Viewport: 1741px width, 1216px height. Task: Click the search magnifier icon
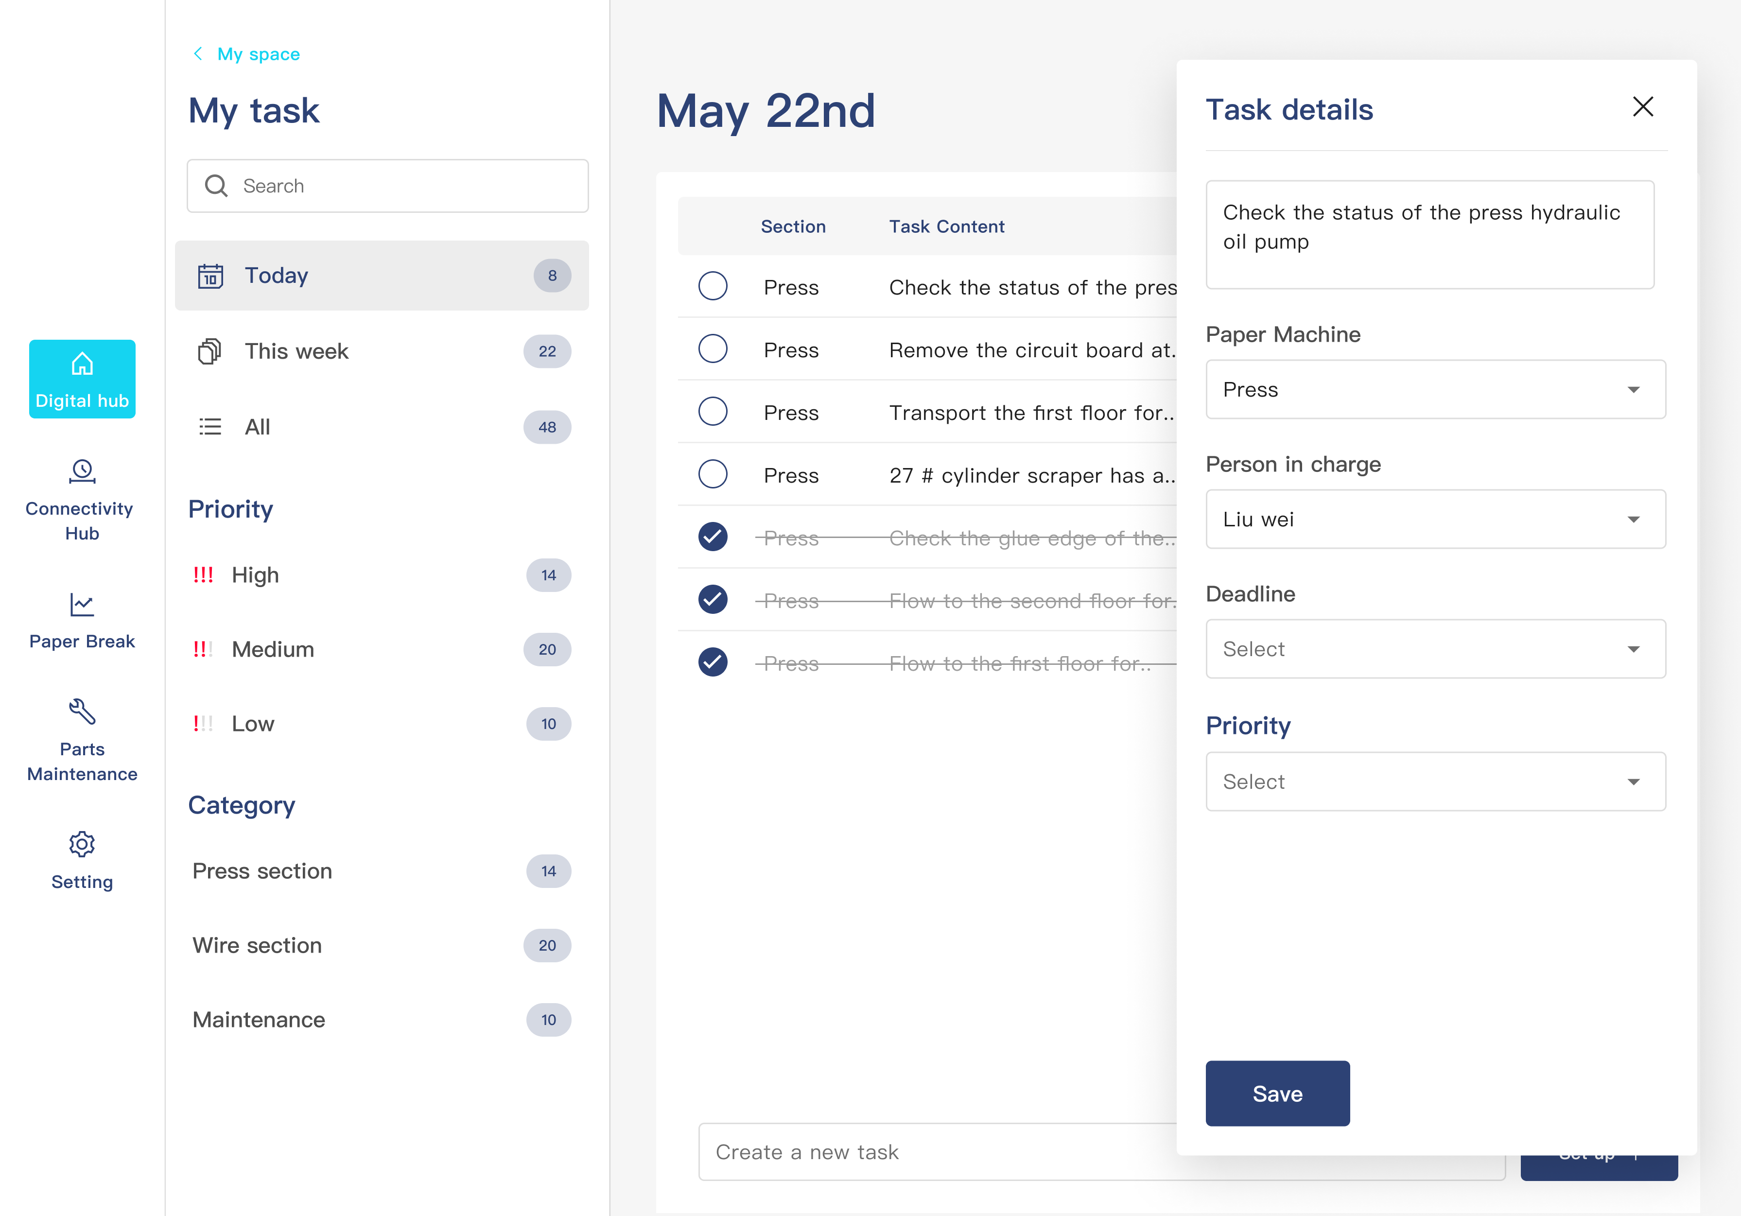(x=216, y=186)
